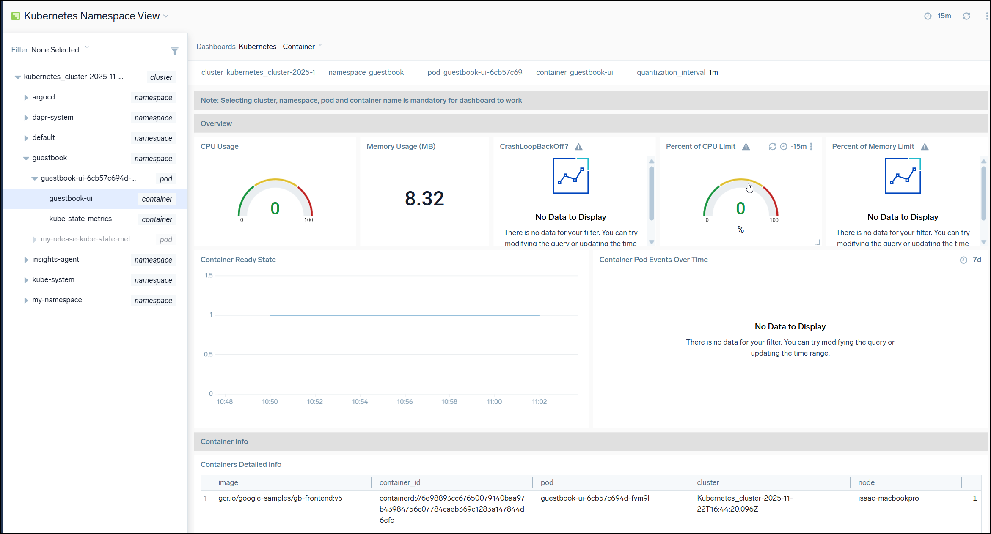This screenshot has height=534, width=991.
Task: Select the my-namespace tree item
Action: click(x=57, y=300)
